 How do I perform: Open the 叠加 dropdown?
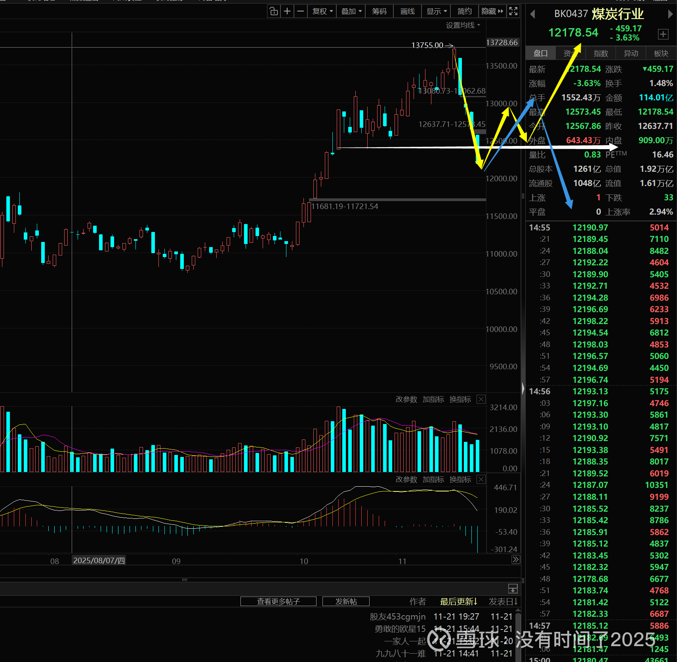click(351, 12)
